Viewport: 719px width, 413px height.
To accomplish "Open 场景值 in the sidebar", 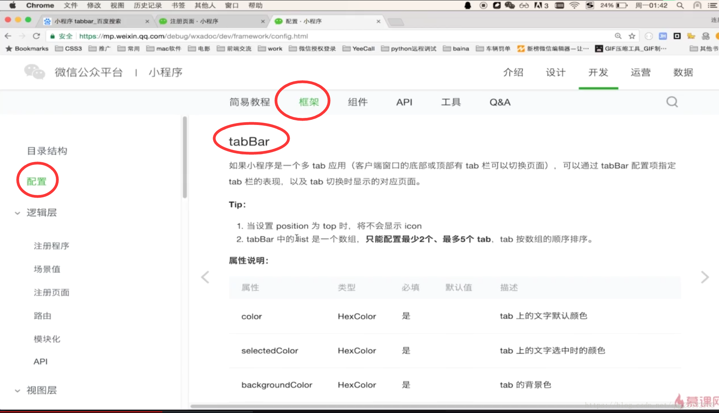I will coord(47,269).
